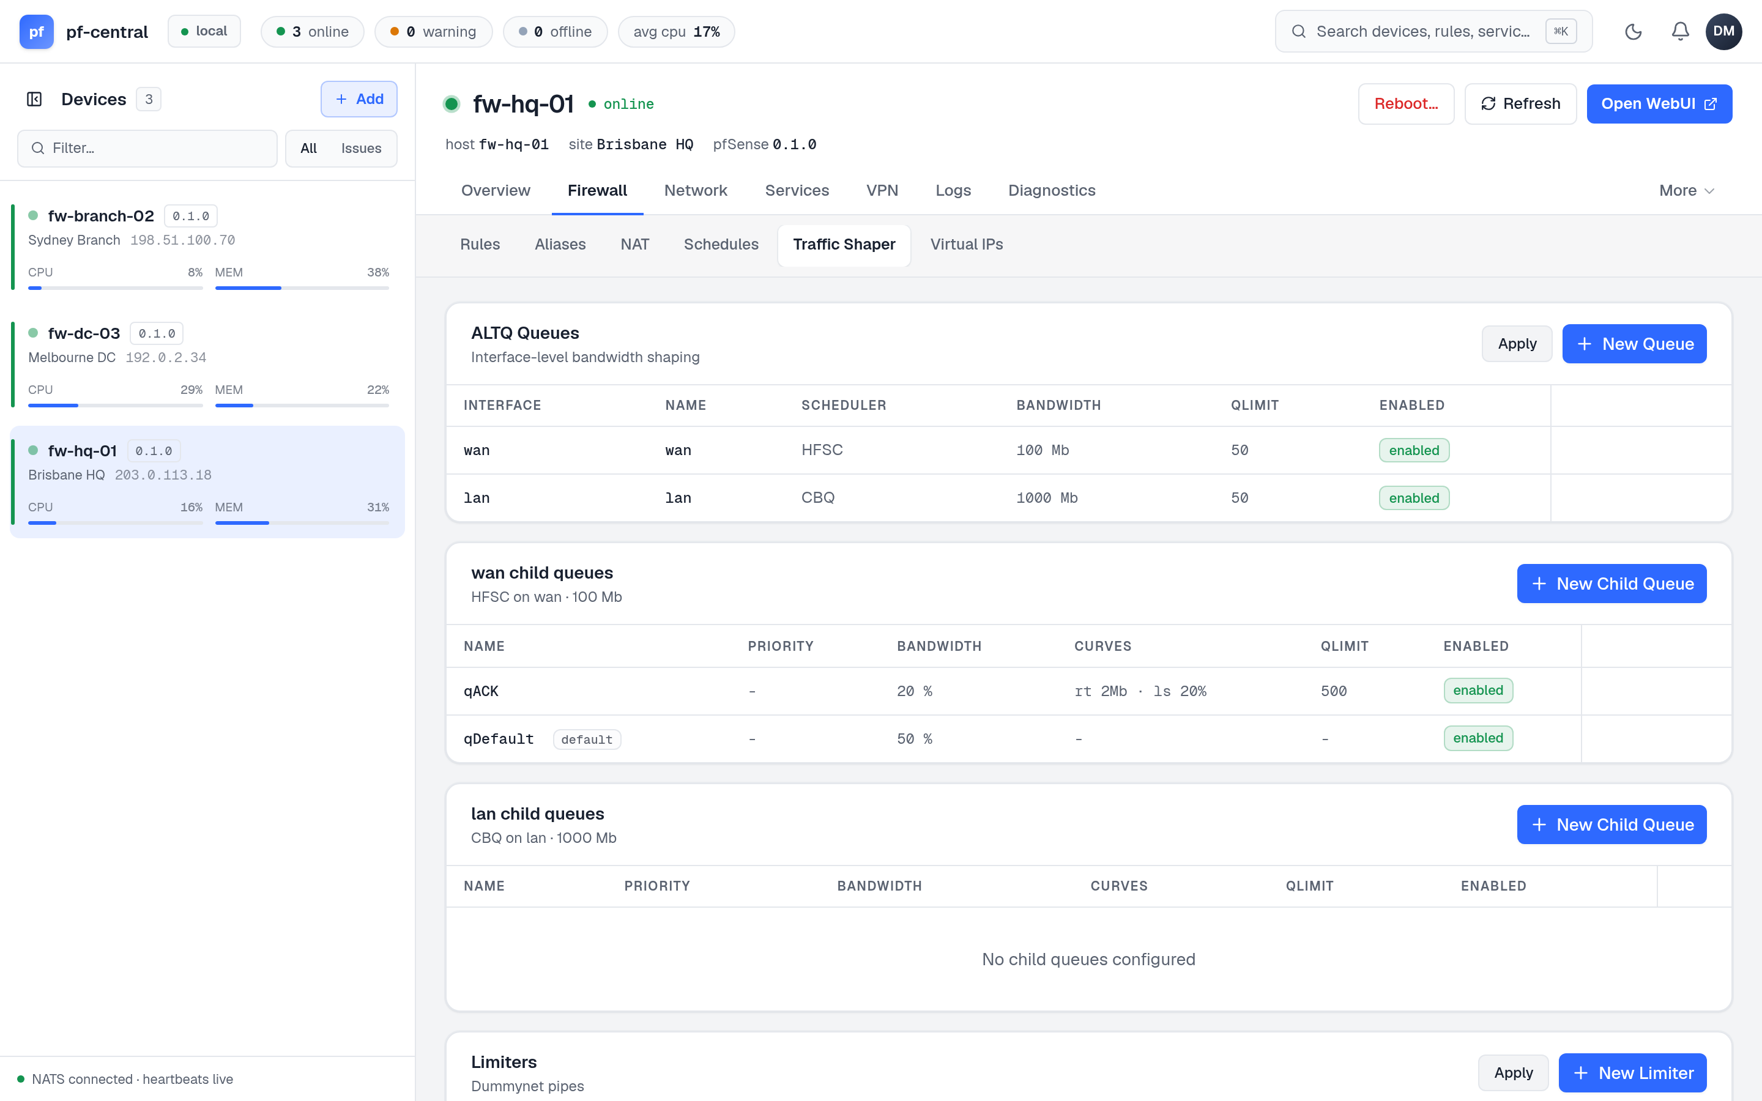Click the pf-central logo icon
The image size is (1762, 1101).
click(37, 31)
